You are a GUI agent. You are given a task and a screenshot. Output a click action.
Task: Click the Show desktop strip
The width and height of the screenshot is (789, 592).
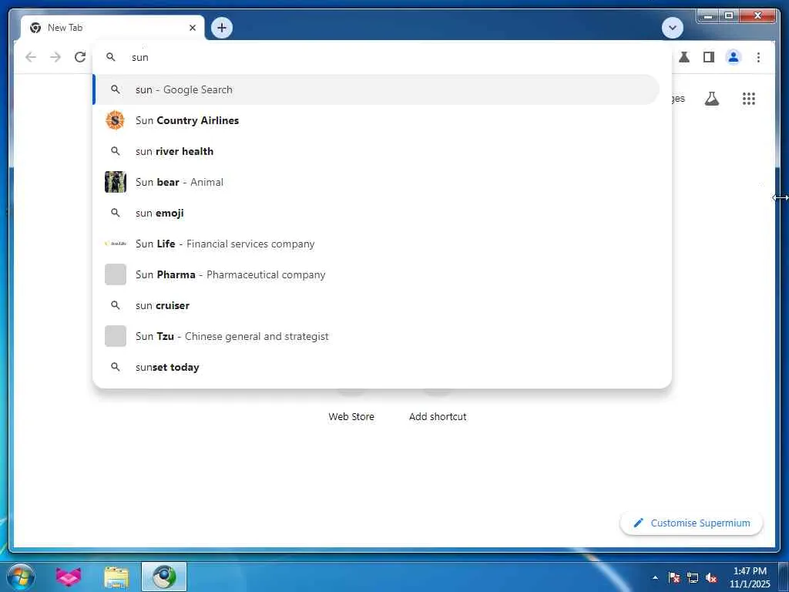click(784, 577)
